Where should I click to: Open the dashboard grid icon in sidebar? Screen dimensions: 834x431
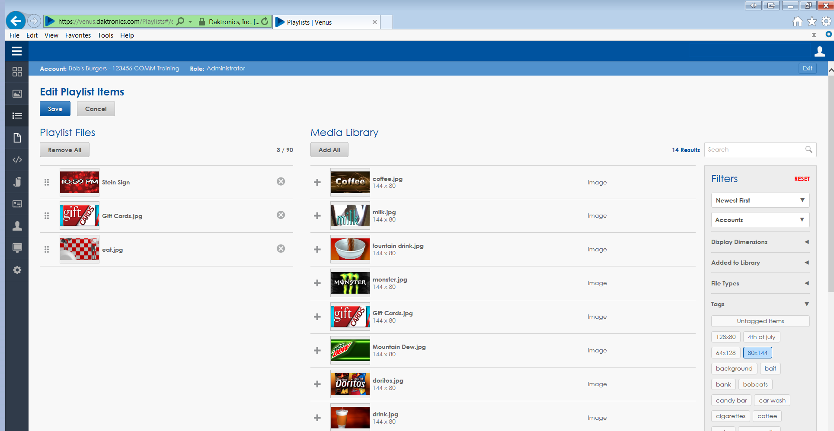[17, 72]
